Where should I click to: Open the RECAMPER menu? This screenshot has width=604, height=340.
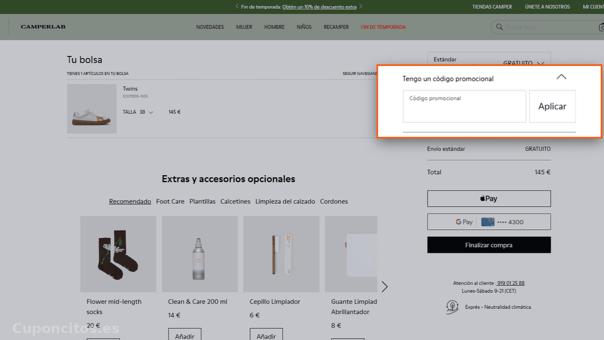[x=336, y=27]
